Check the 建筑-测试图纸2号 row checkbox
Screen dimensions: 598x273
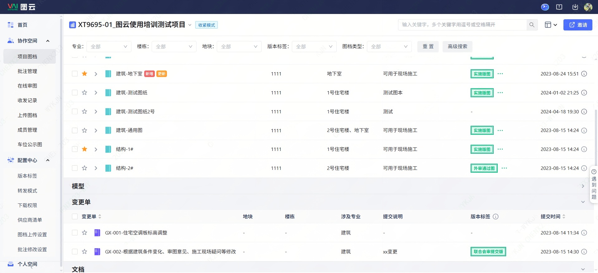[75, 111]
